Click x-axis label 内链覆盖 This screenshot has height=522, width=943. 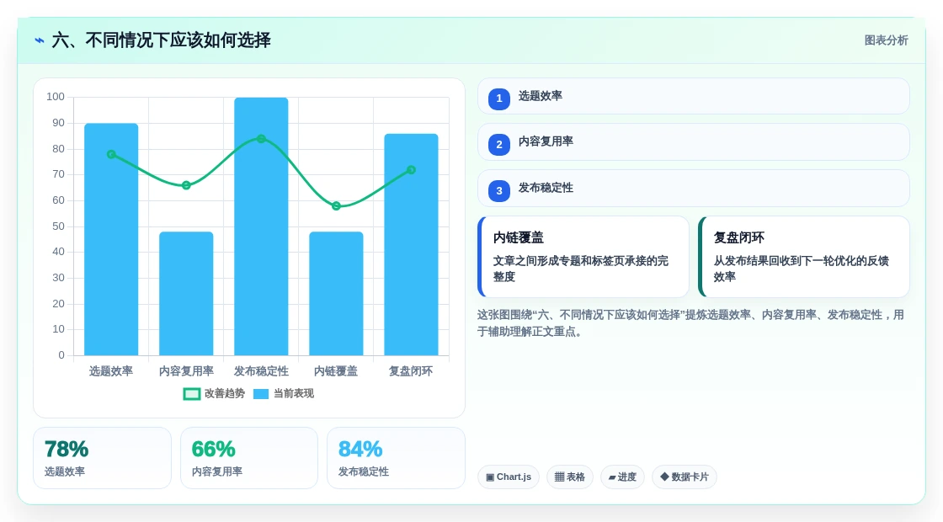pyautogui.click(x=336, y=371)
